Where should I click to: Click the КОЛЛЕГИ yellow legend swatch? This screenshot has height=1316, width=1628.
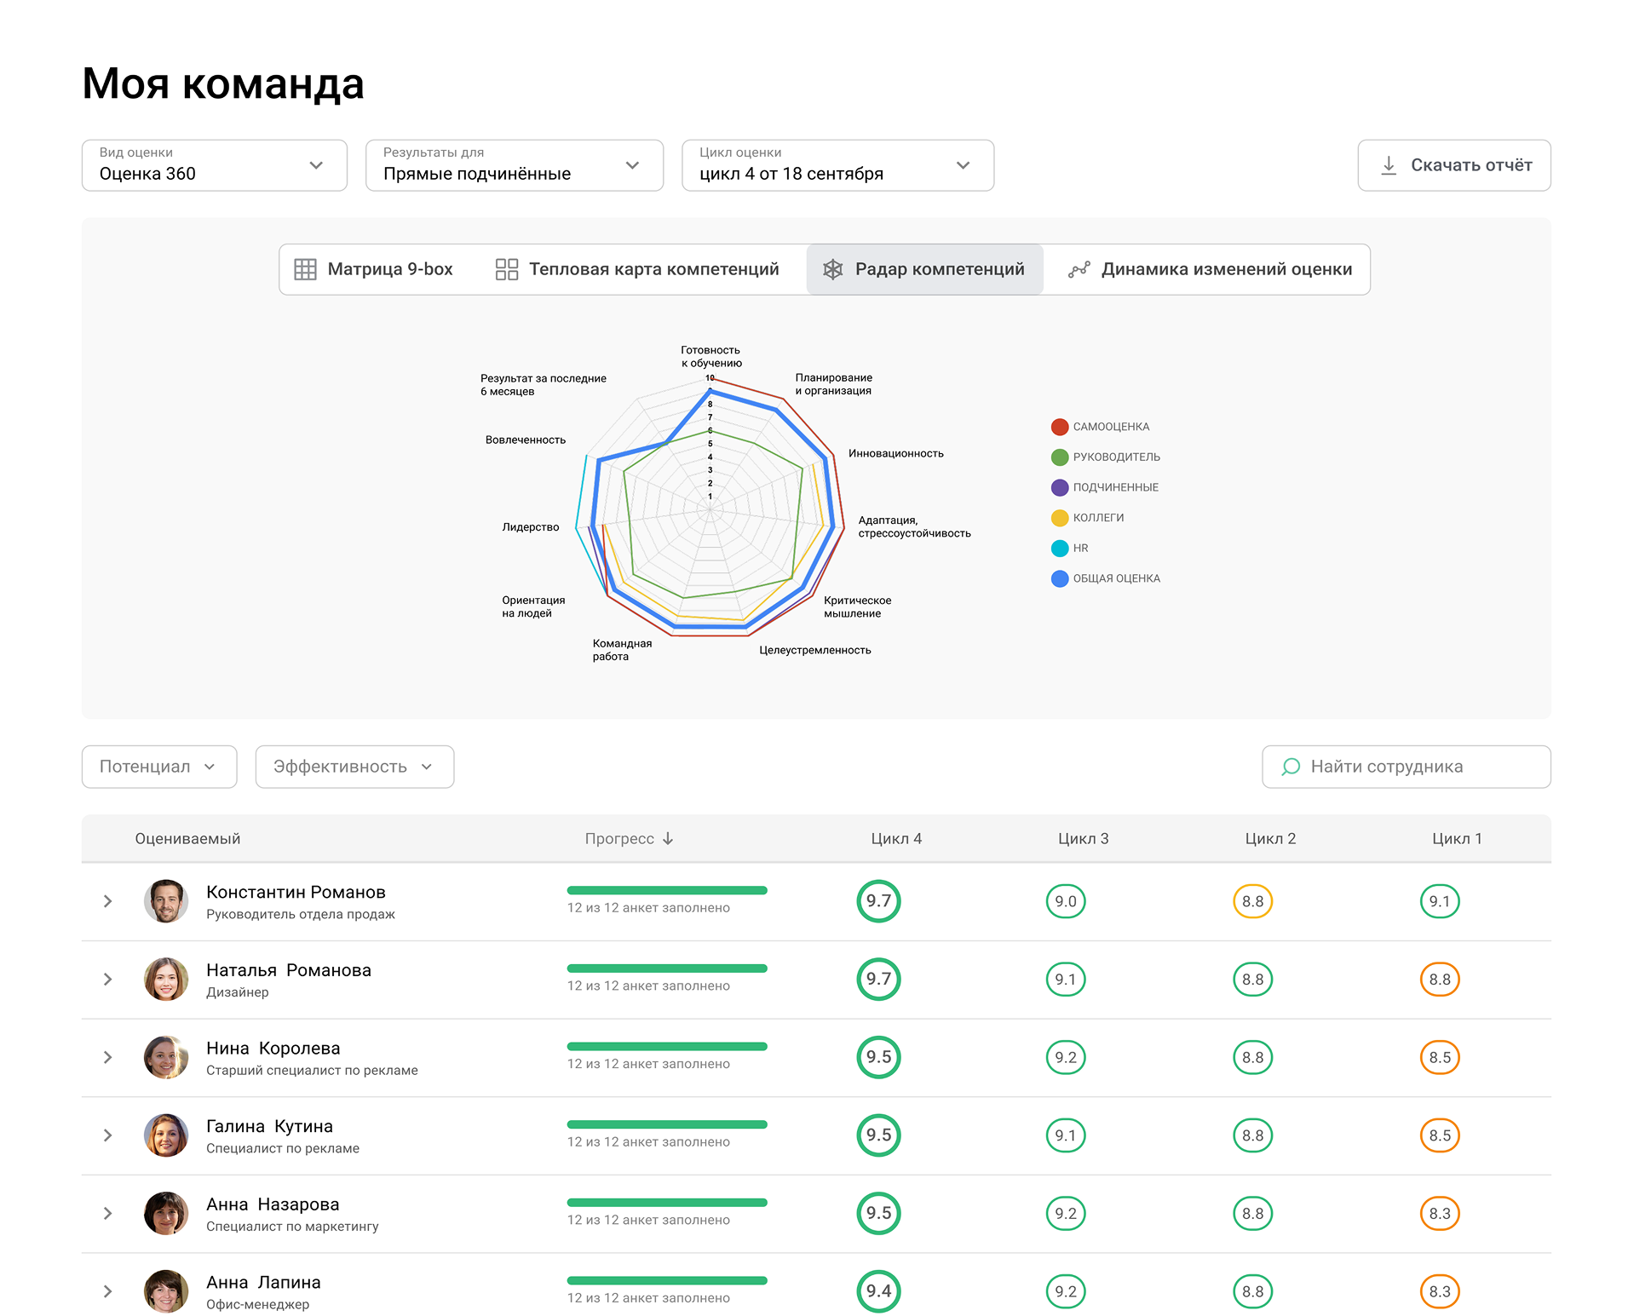1060,518
